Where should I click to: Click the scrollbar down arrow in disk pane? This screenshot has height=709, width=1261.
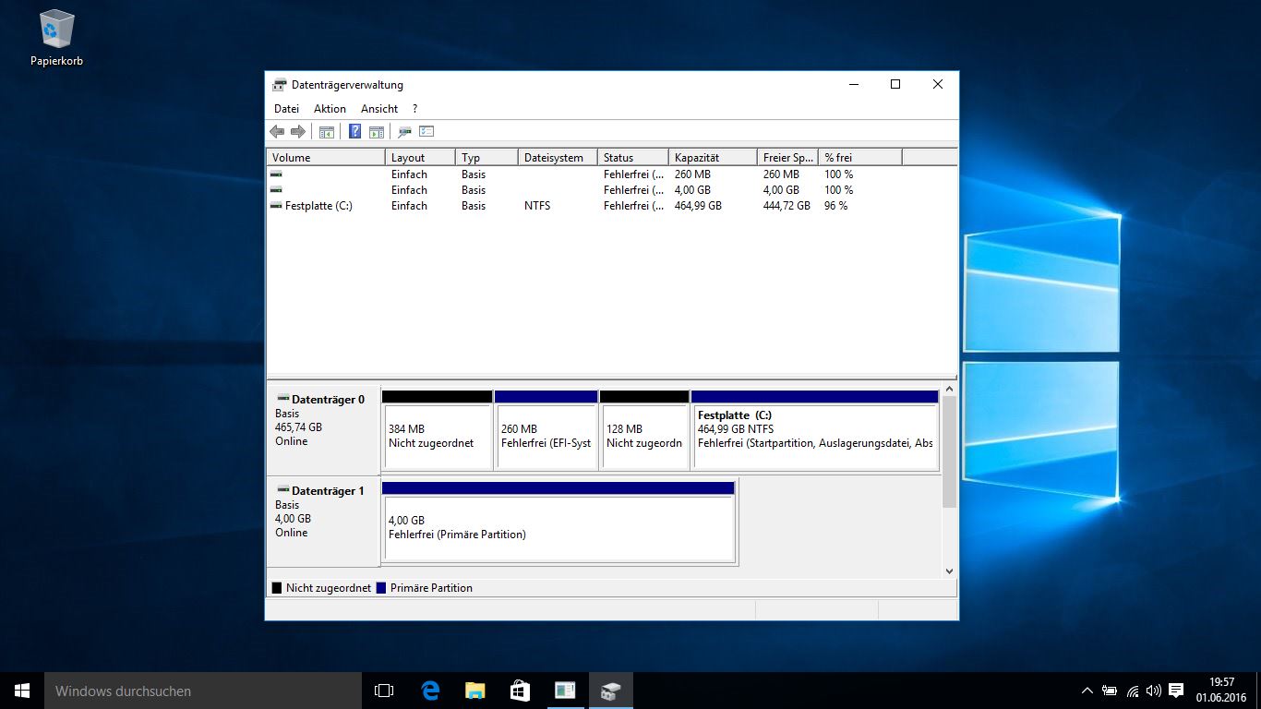(949, 571)
